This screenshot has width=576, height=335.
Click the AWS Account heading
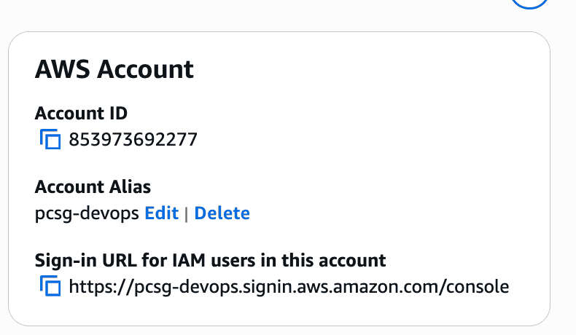114,69
